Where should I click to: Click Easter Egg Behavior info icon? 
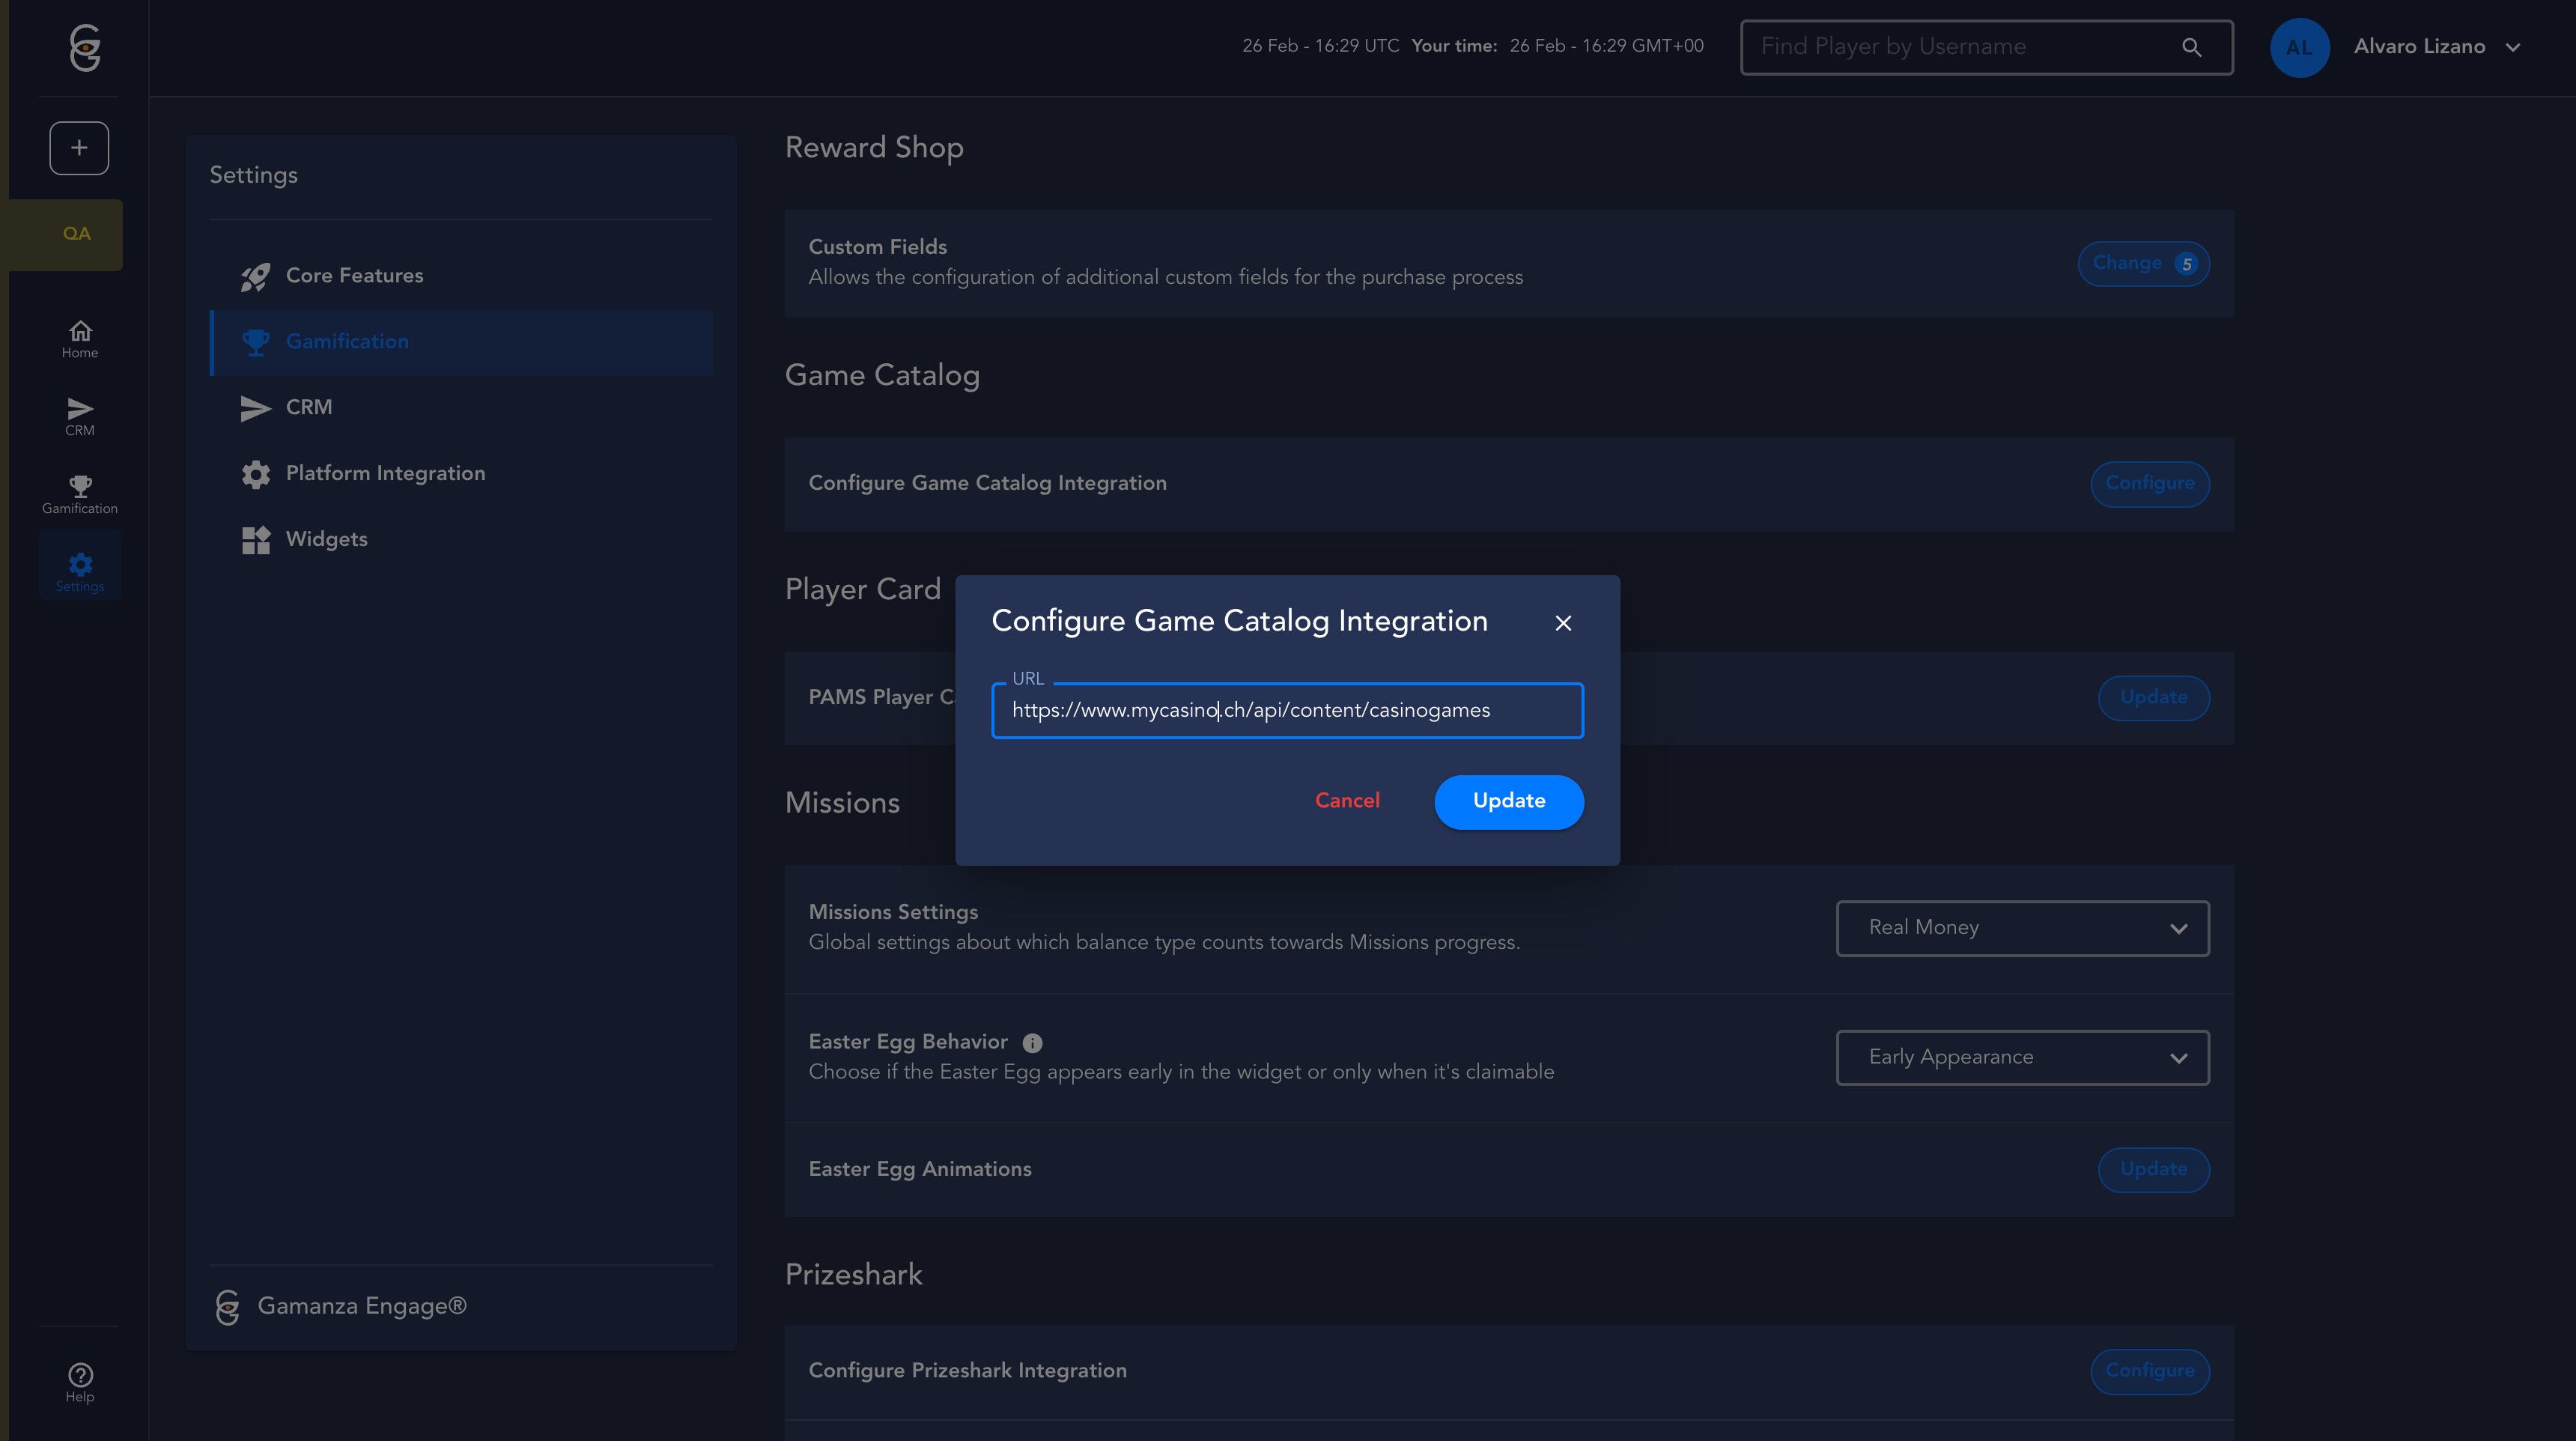[x=1032, y=1043]
